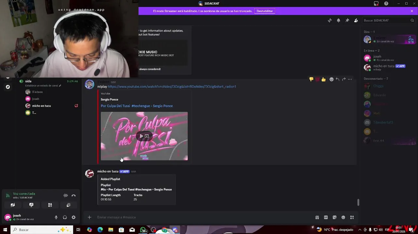Screen dimensions: 418x234
Task: Open the volume icon in system tray
Action: click(381, 230)
